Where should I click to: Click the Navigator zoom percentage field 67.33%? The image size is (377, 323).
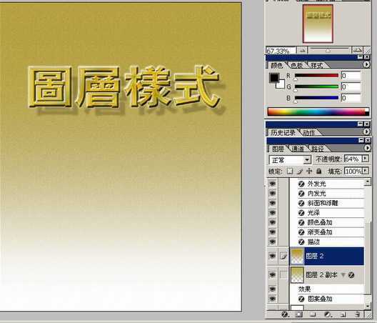click(281, 51)
